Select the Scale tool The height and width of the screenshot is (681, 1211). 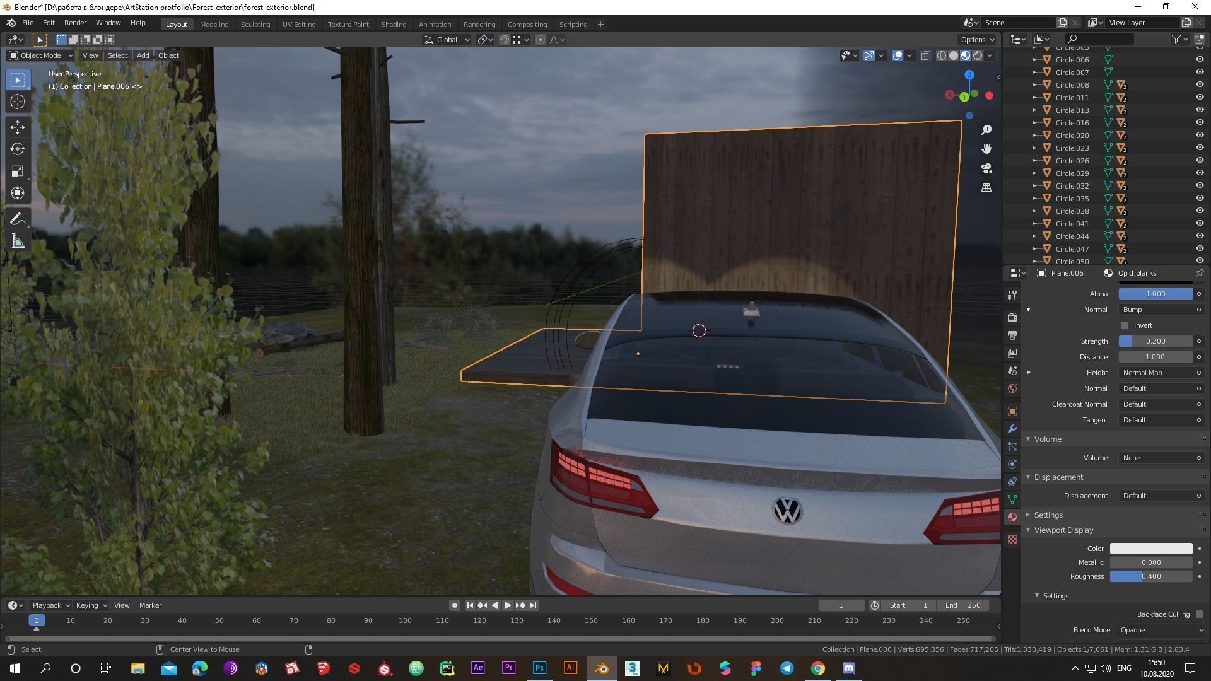pyautogui.click(x=18, y=171)
